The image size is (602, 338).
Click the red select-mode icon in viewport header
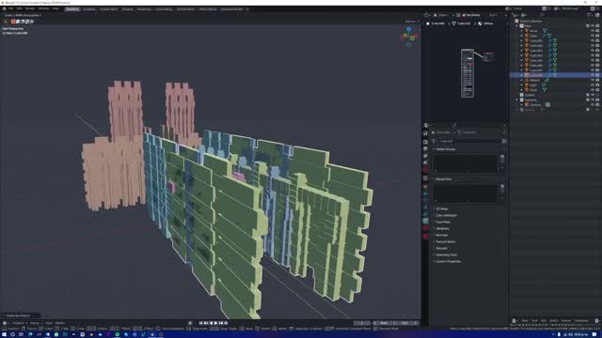pyautogui.click(x=13, y=22)
